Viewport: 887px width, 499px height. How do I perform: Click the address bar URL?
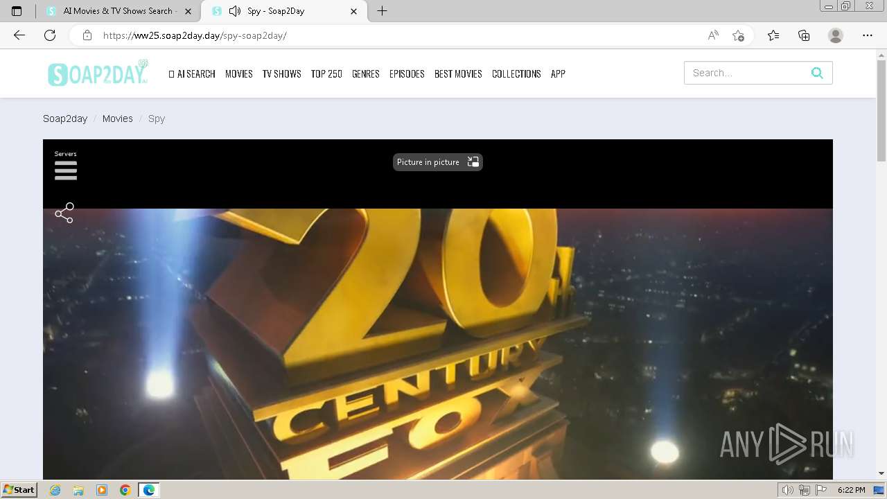pos(195,35)
